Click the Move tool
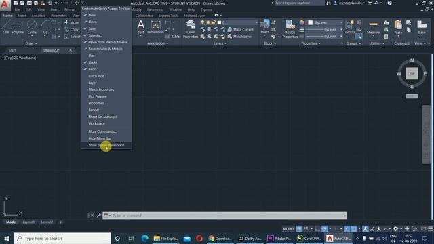Viewport: 434px width, 244px height. (x=72, y=22)
